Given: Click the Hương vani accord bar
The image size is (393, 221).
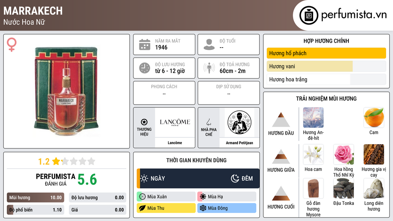Looking at the screenshot, I should (326, 66).
